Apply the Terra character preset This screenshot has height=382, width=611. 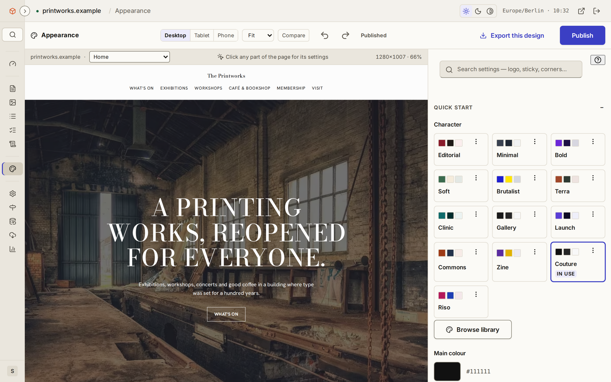point(578,186)
